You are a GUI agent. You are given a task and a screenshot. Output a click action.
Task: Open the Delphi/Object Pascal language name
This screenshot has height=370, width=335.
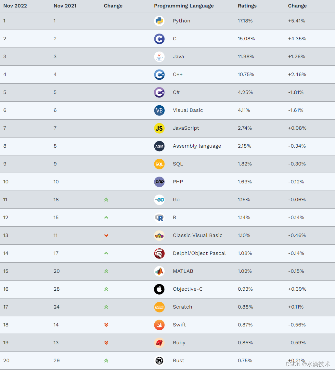[199, 253]
